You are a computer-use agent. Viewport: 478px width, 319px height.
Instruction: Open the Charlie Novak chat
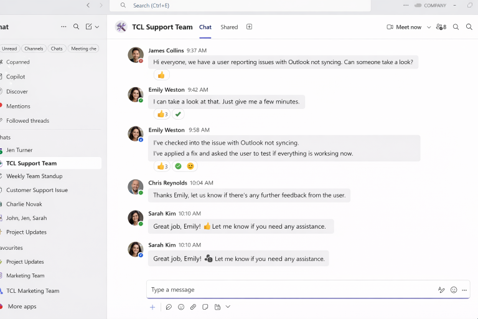click(24, 204)
